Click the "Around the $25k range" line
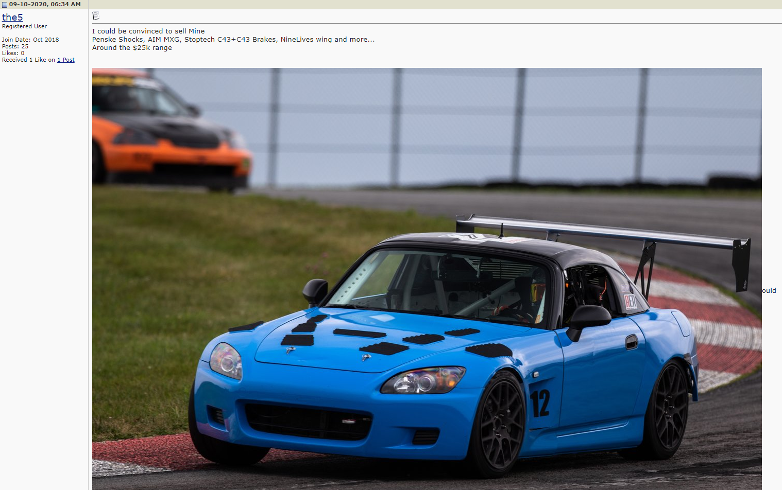Image resolution: width=782 pixels, height=490 pixels. (132, 48)
